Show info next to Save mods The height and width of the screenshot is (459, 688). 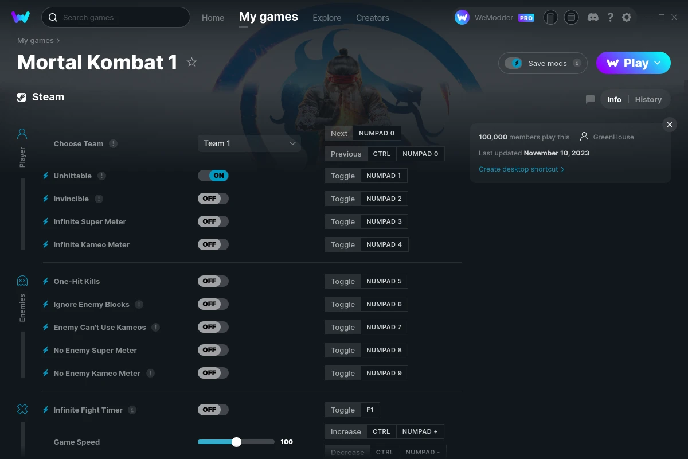coord(577,63)
